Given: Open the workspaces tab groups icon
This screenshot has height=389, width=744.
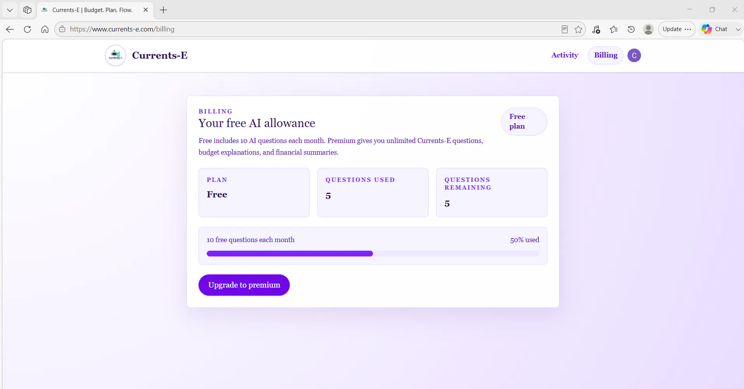Looking at the screenshot, I should pos(27,10).
